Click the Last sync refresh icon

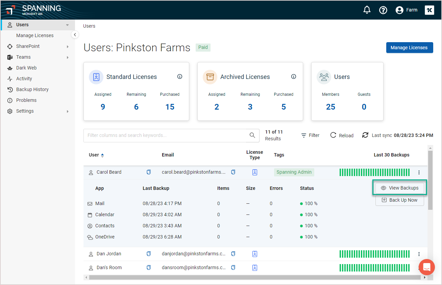tap(365, 135)
